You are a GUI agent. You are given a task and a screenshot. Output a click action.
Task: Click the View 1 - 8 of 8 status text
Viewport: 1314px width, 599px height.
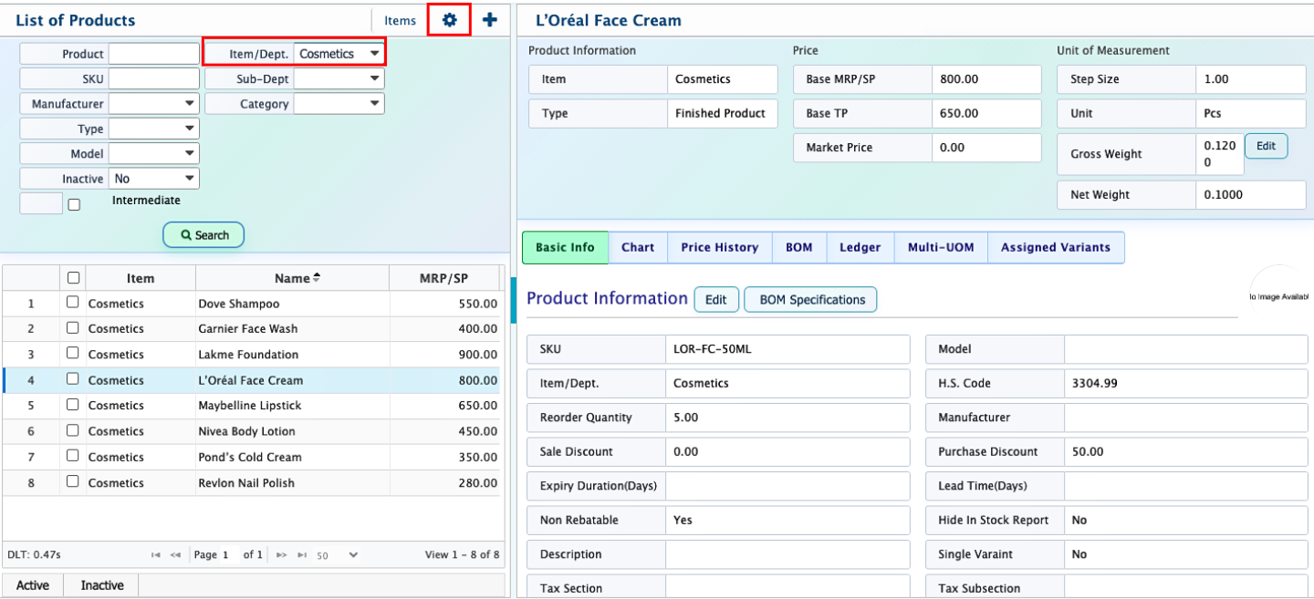(463, 554)
